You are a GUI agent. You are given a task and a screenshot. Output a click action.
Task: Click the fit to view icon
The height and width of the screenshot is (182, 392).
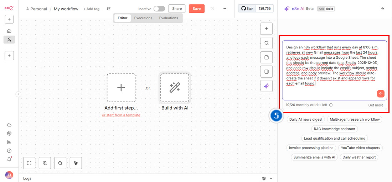pos(29,163)
